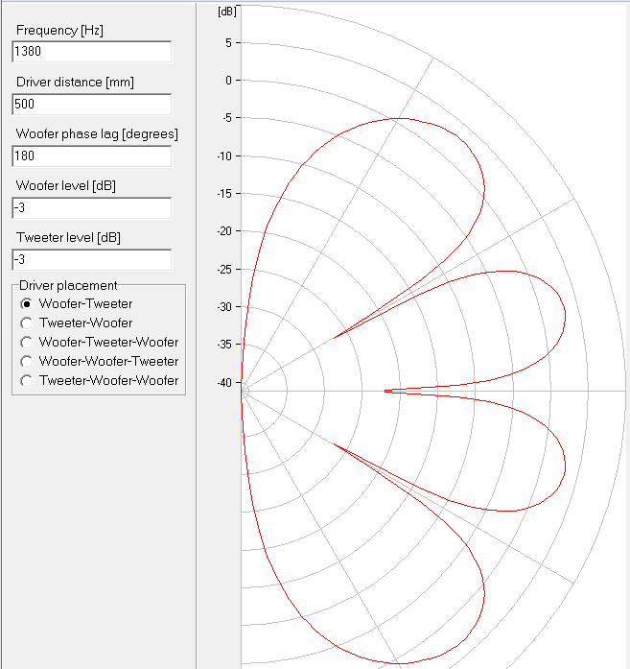Select the Tweeter-Woofer placement option
This screenshot has width=630, height=669.
[x=27, y=323]
